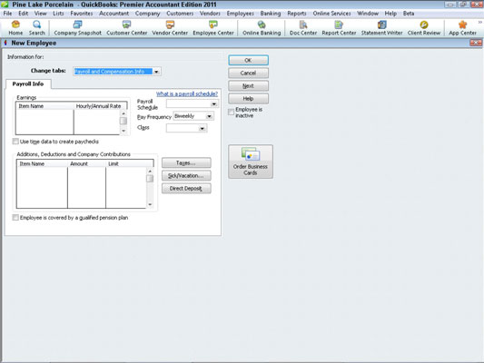Image resolution: width=484 pixels, height=363 pixels.
Task: Expand the Pay Frequency dropdown
Action: pos(209,116)
